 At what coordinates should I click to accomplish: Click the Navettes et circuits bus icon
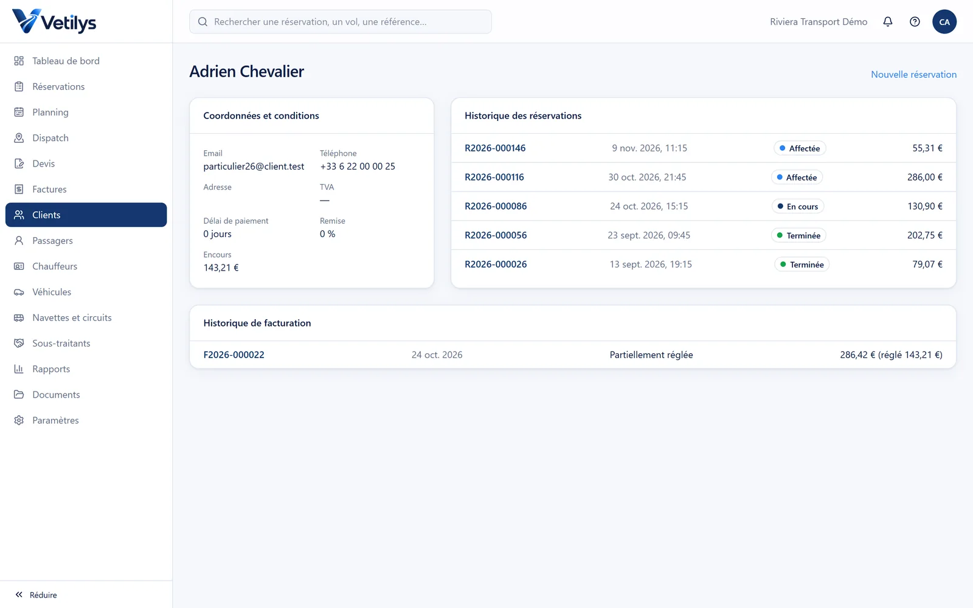19,317
